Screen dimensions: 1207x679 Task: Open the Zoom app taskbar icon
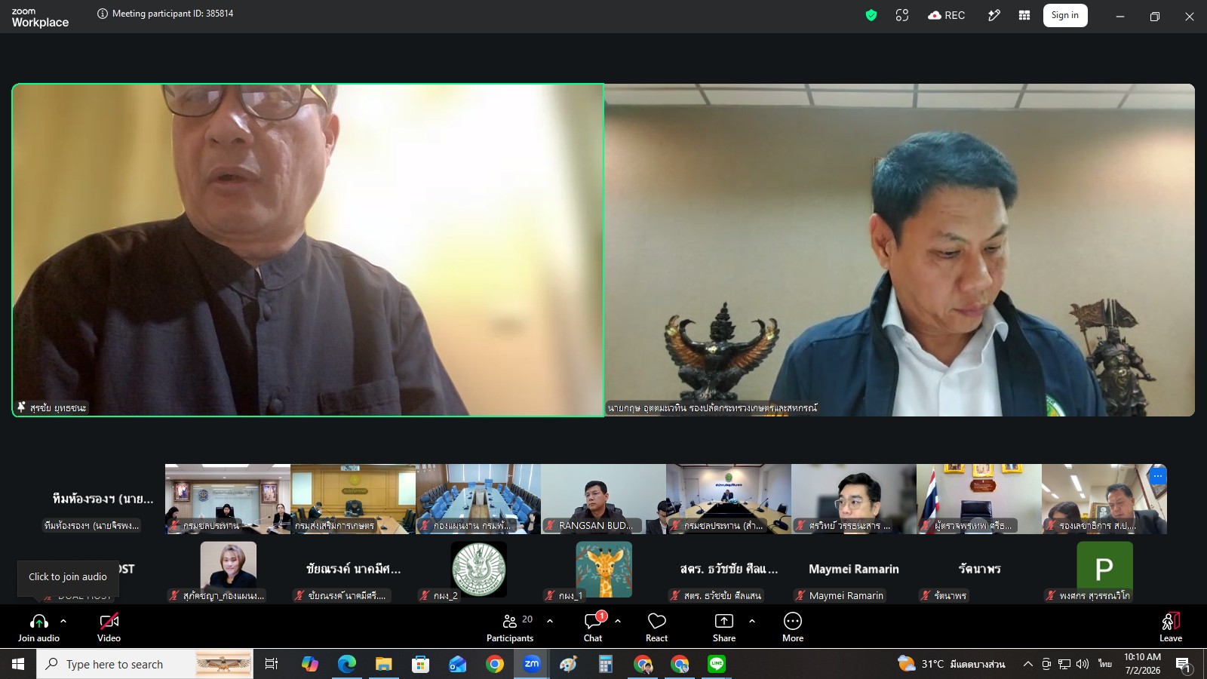(532, 664)
